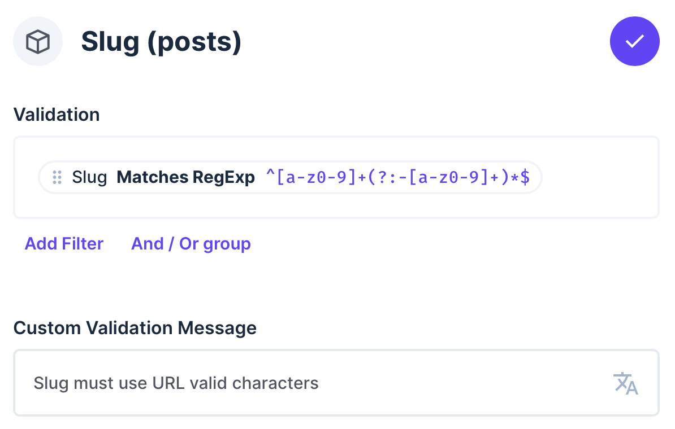Select the Validation section header

pos(57,115)
